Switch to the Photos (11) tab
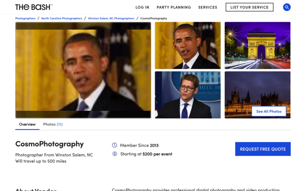306x191 pixels. tap(53, 124)
